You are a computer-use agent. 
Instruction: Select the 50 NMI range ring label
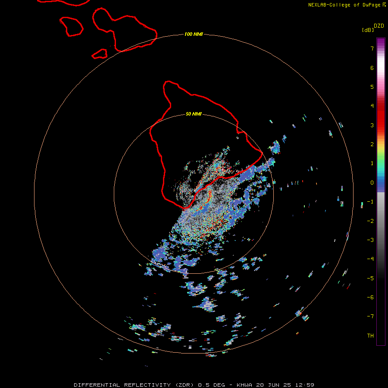click(x=194, y=114)
